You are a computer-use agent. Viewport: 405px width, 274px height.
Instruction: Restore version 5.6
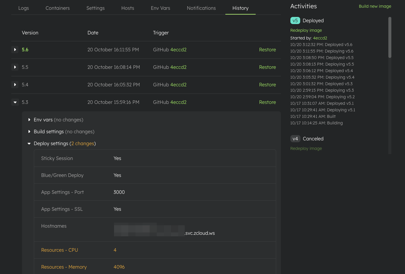coord(267,50)
